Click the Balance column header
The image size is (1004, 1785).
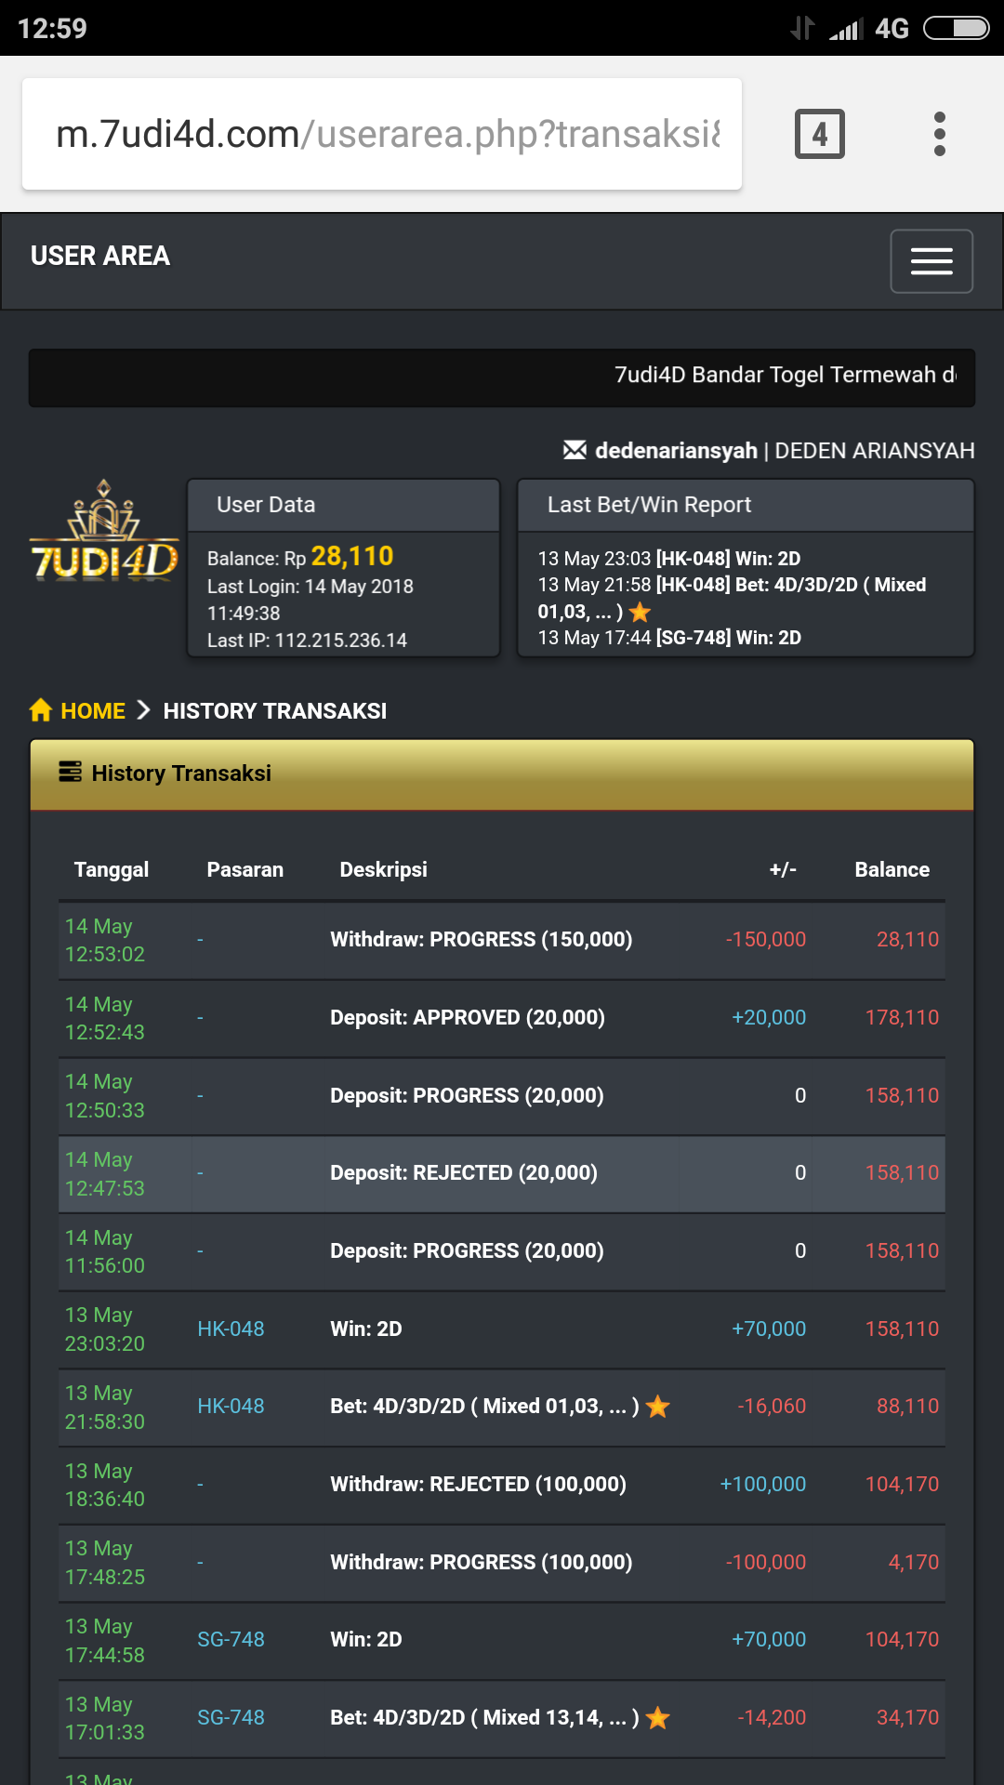pyautogui.click(x=892, y=870)
